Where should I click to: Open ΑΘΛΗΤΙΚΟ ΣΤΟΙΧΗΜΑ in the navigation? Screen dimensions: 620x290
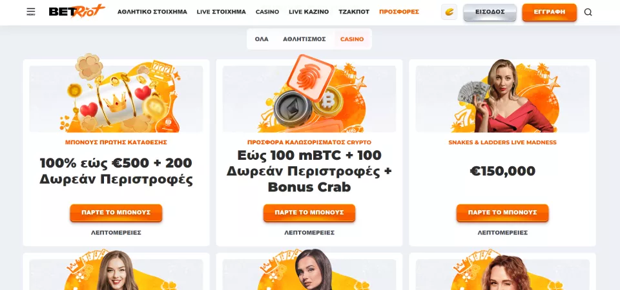tap(152, 12)
